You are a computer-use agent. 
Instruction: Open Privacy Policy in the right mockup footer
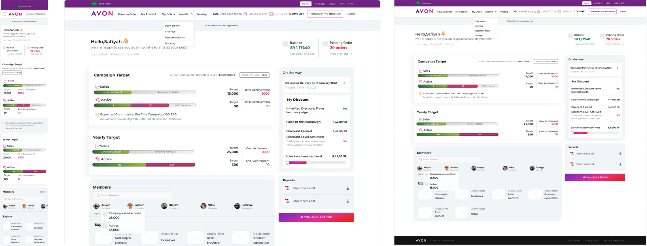click(591, 240)
